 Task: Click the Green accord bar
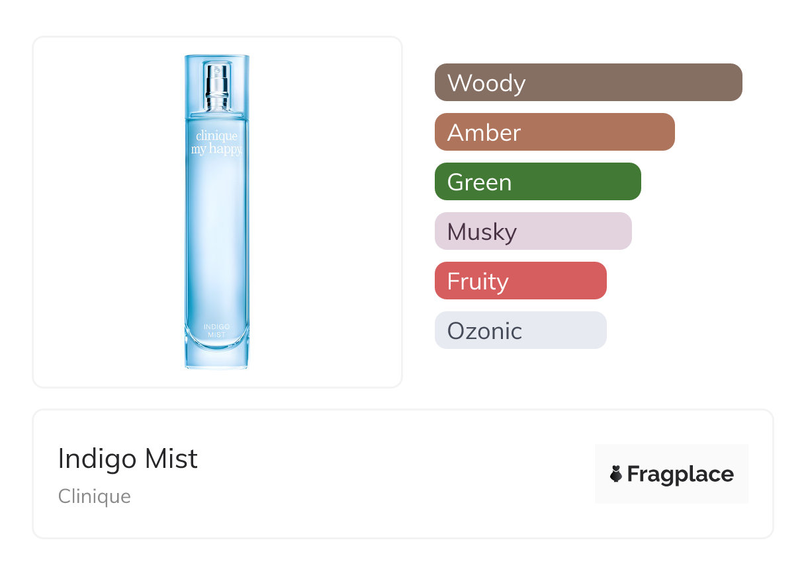538,182
